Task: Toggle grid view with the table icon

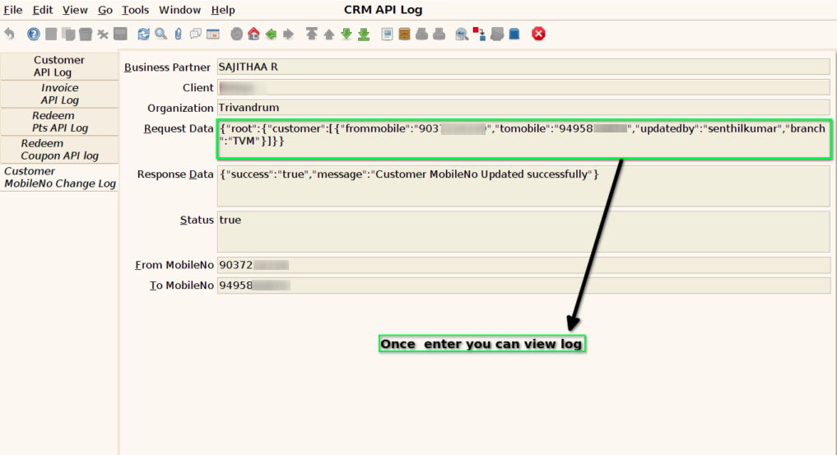Action: [213, 34]
